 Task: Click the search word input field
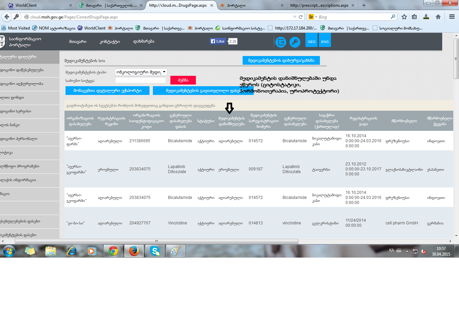[x=140, y=80]
